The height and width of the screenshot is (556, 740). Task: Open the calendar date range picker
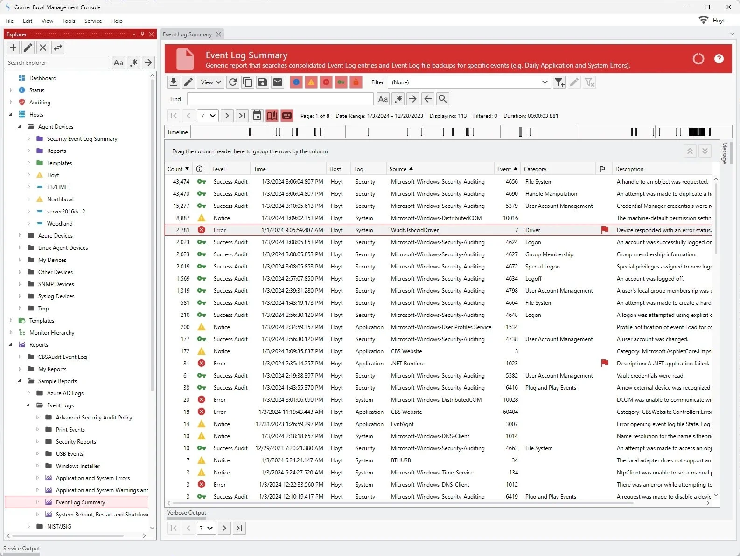(x=257, y=116)
